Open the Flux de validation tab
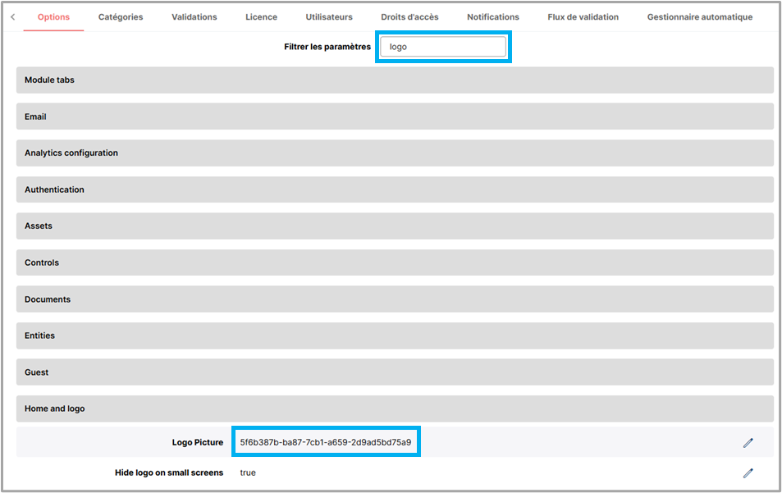The width and height of the screenshot is (782, 493). [x=583, y=17]
